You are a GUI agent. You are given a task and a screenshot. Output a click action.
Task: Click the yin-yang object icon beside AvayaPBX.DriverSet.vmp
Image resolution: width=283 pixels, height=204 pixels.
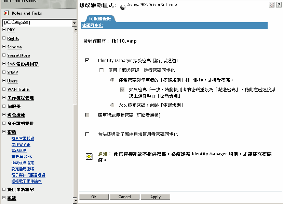[x=122, y=6]
